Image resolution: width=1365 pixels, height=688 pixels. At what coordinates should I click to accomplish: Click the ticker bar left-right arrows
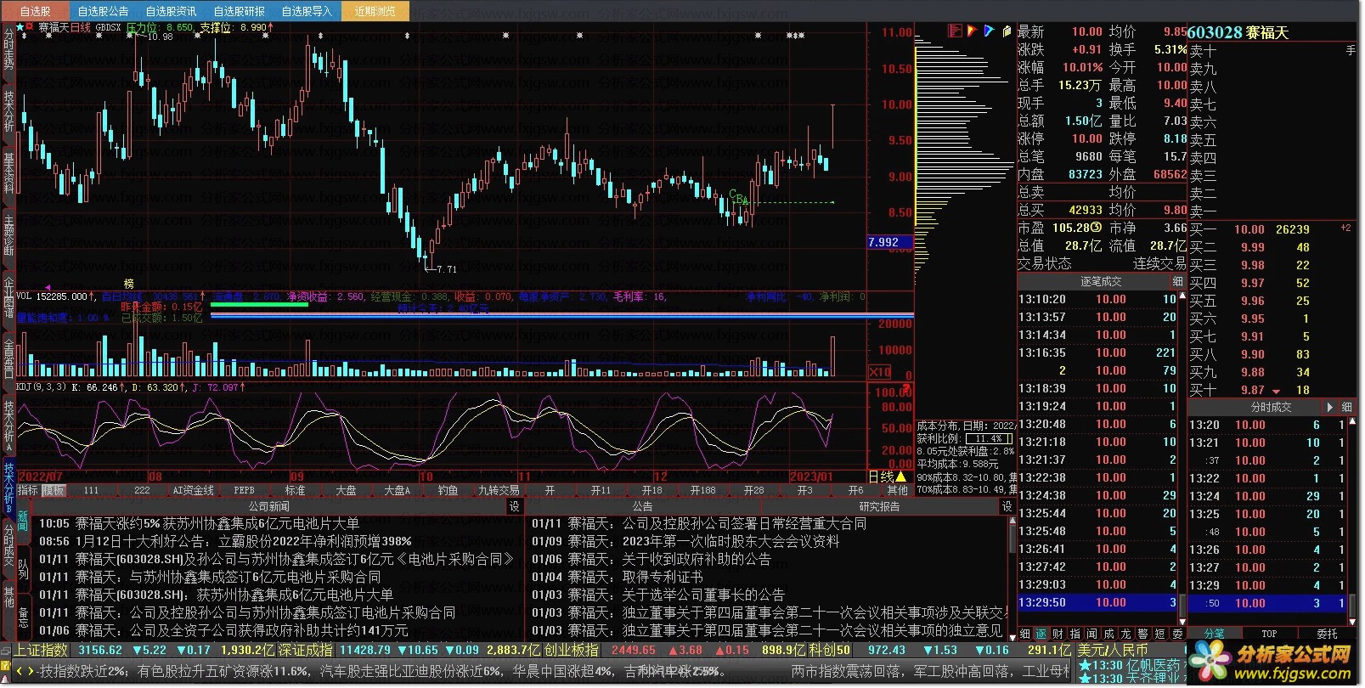(25, 671)
